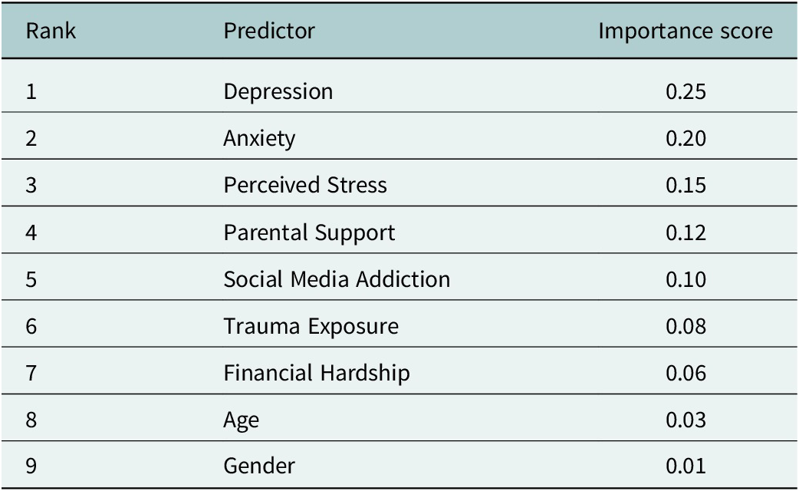The height and width of the screenshot is (491, 799).
Task: Select the Age predictor cell
Action: click(241, 421)
